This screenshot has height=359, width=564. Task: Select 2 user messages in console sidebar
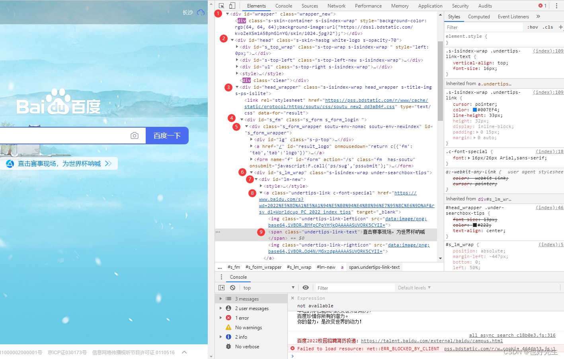[x=252, y=308]
